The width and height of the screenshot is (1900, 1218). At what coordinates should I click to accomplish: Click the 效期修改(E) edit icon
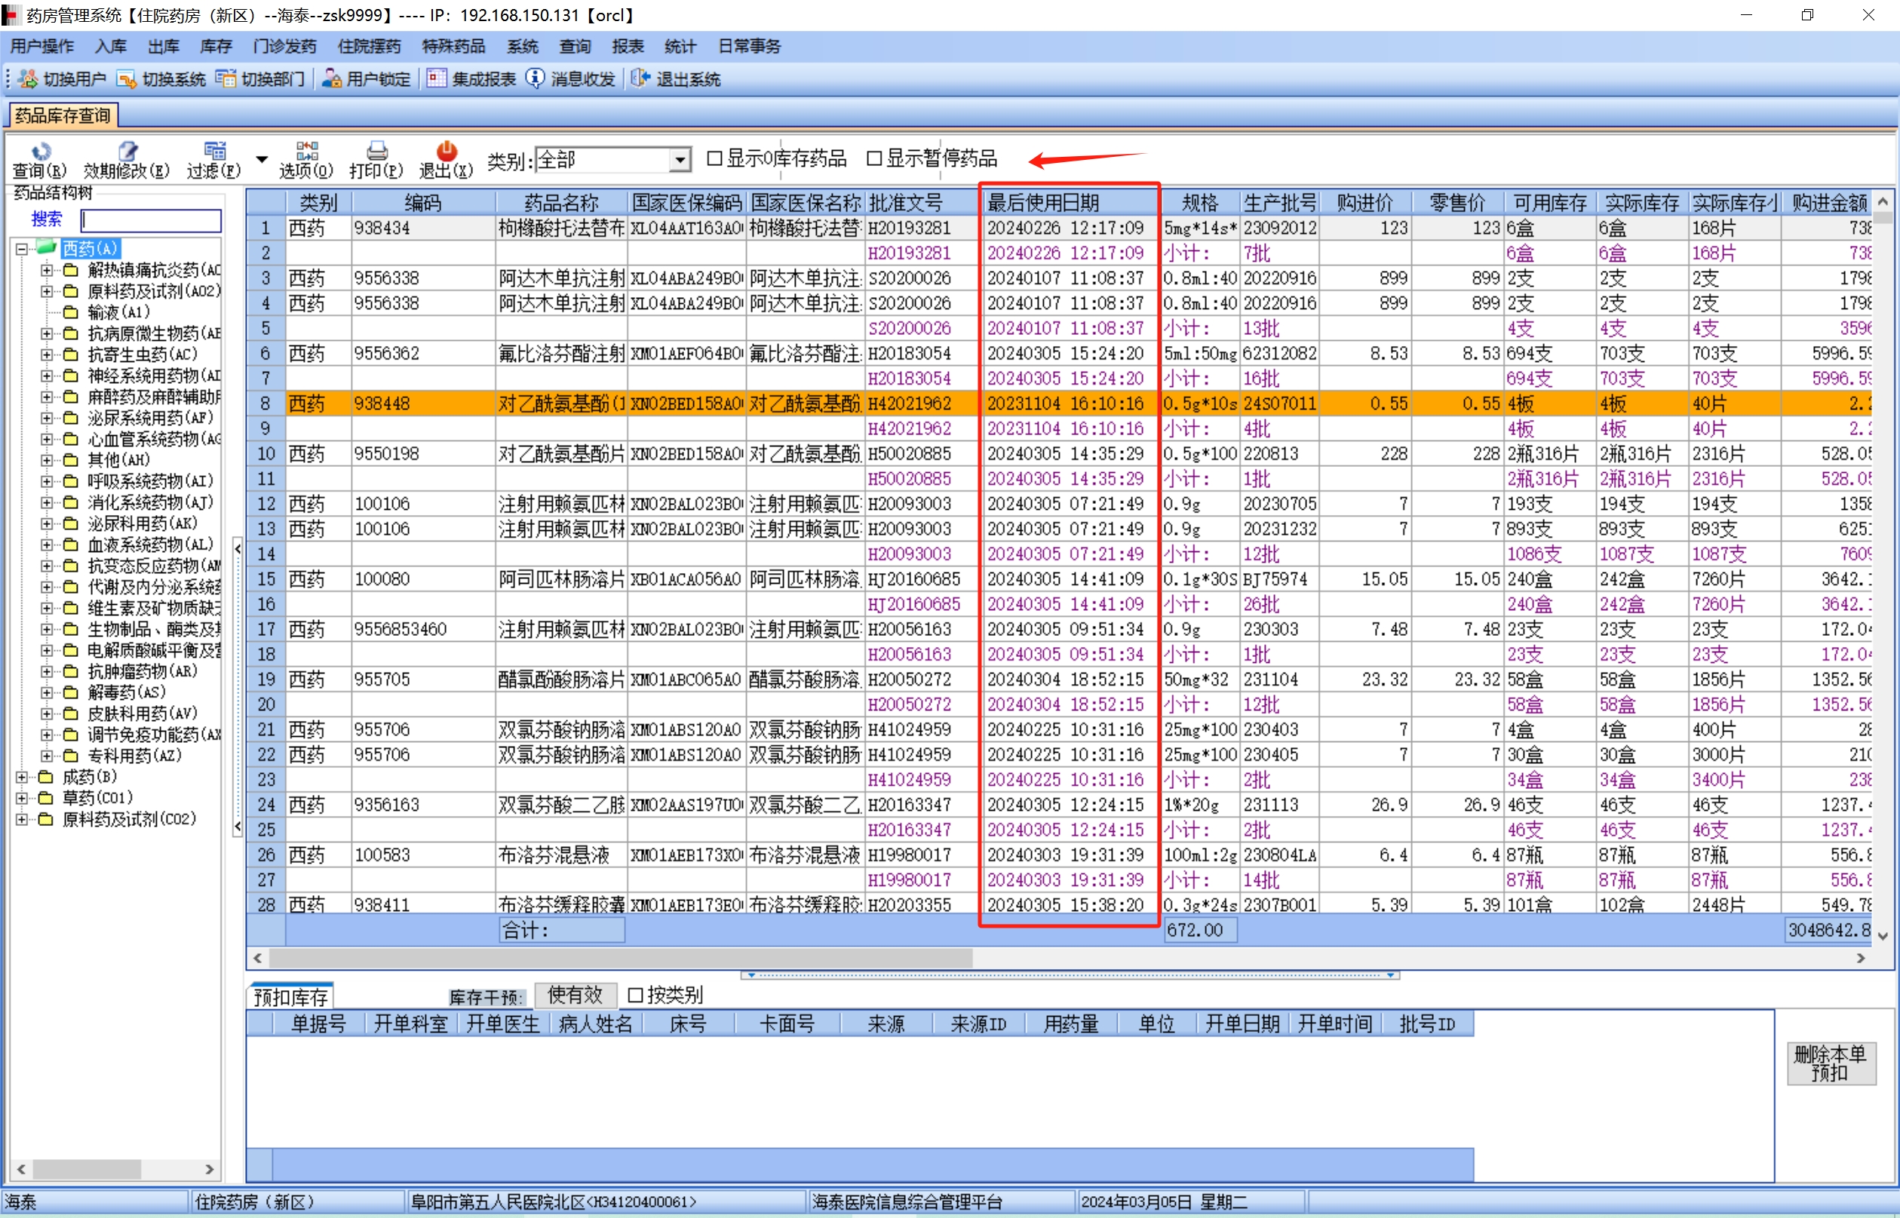[127, 151]
